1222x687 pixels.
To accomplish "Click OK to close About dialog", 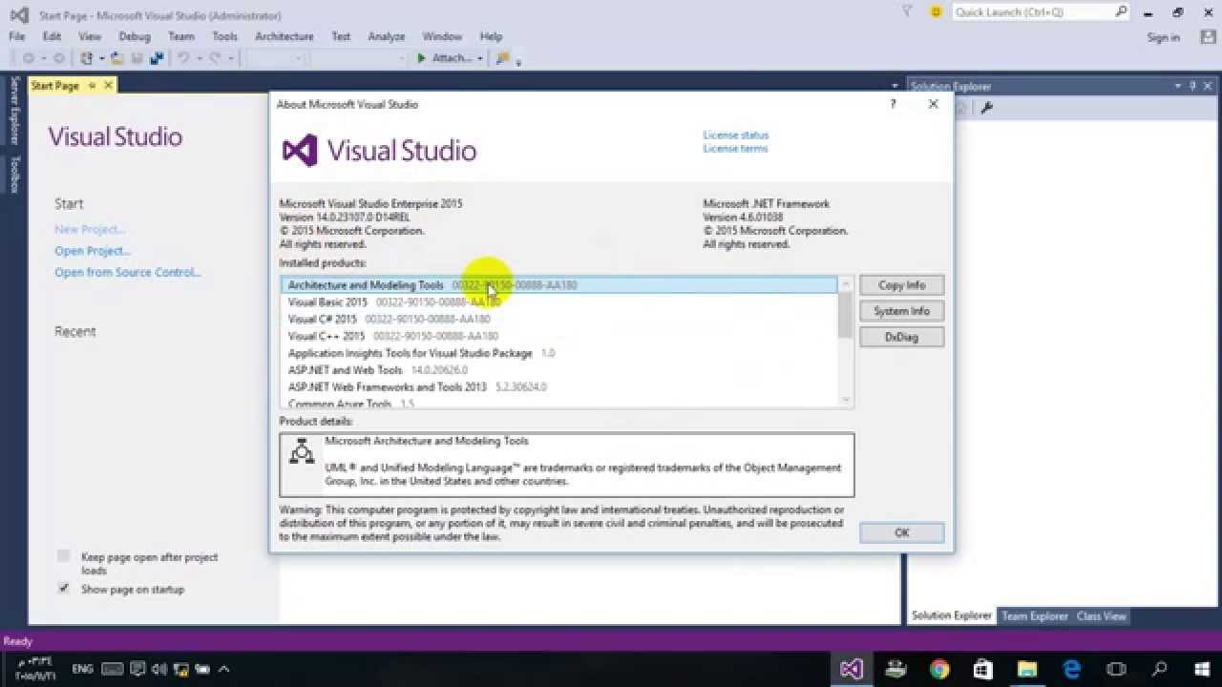I will pyautogui.click(x=902, y=532).
